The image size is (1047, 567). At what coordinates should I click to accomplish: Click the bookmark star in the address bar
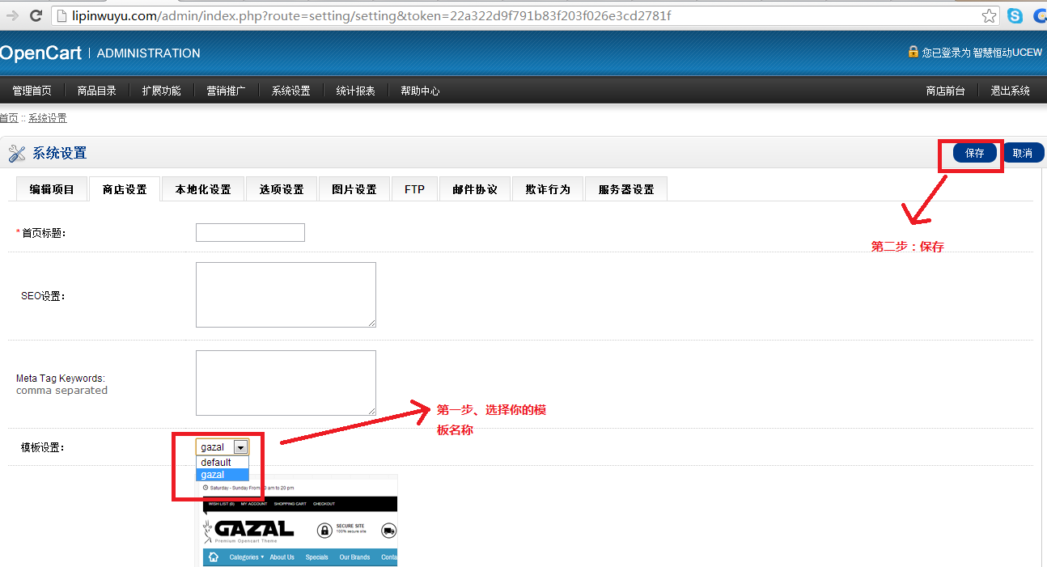pyautogui.click(x=990, y=15)
